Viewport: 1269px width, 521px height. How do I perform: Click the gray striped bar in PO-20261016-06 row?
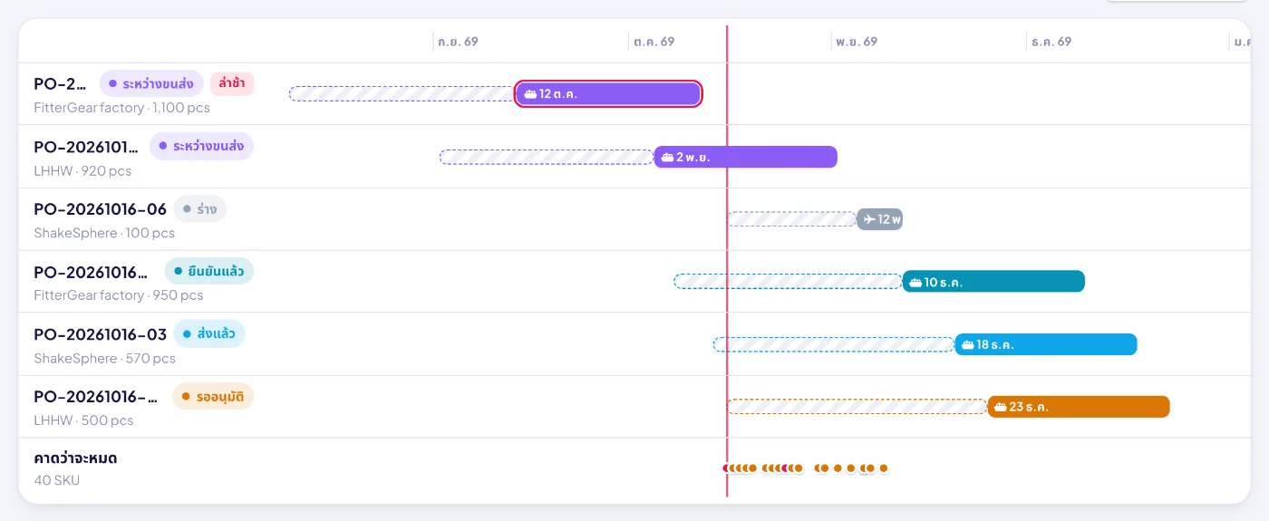pos(792,219)
